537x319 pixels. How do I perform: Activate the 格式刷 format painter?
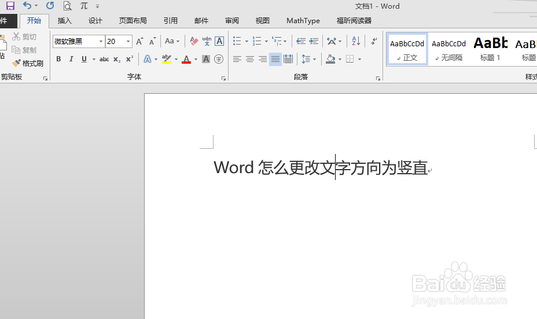point(27,63)
